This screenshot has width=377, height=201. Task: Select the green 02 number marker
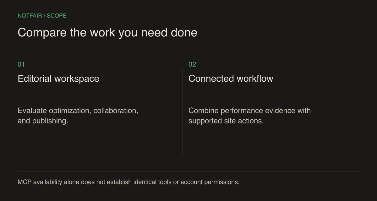pyautogui.click(x=192, y=64)
